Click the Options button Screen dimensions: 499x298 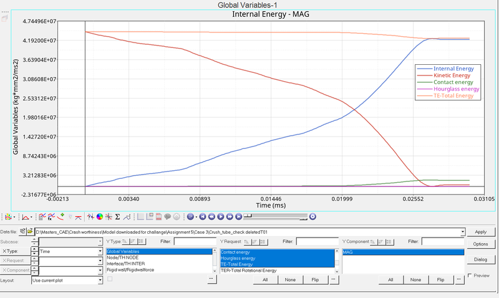tap(480, 244)
